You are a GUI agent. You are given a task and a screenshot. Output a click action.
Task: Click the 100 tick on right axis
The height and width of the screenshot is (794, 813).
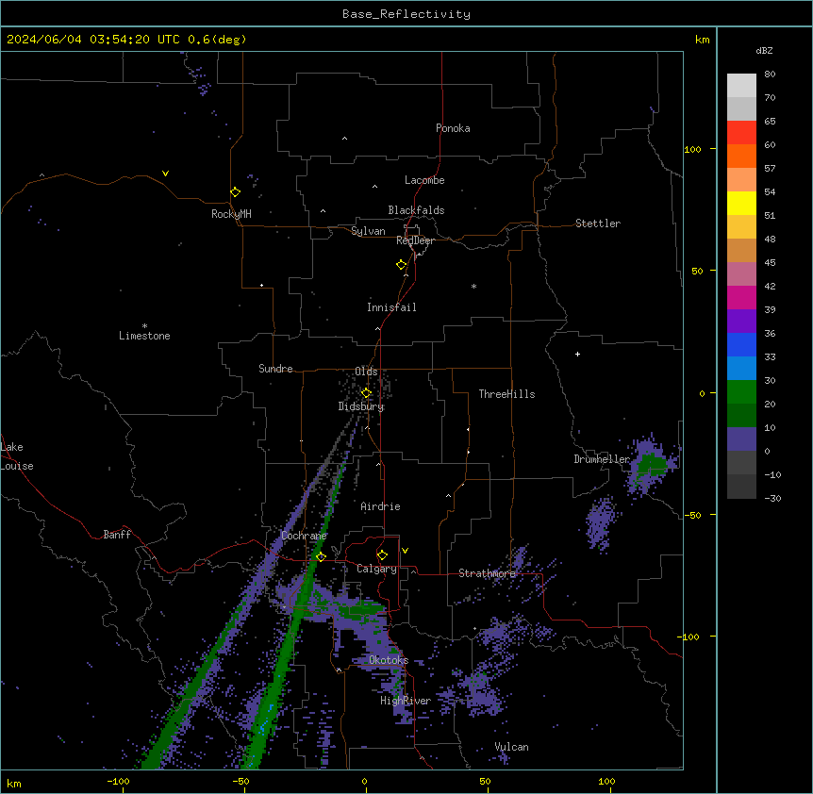click(692, 149)
